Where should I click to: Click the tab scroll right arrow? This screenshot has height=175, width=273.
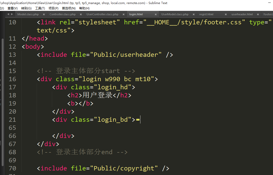coord(12,14)
